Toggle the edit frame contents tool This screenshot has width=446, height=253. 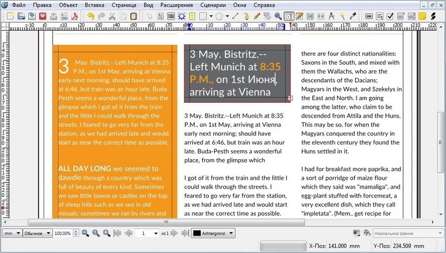pyautogui.click(x=289, y=16)
